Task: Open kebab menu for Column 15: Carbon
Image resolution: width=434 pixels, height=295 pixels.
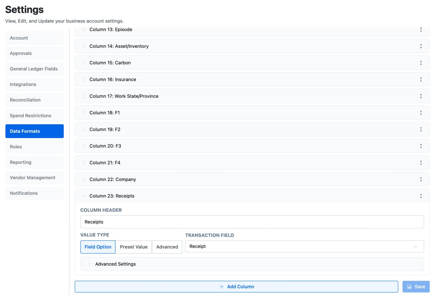Action: pyautogui.click(x=421, y=63)
